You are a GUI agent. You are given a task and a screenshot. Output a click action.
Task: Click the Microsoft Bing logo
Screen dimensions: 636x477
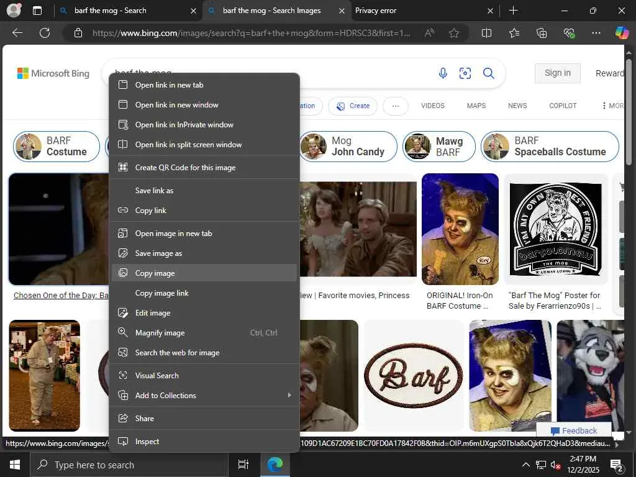tap(53, 73)
